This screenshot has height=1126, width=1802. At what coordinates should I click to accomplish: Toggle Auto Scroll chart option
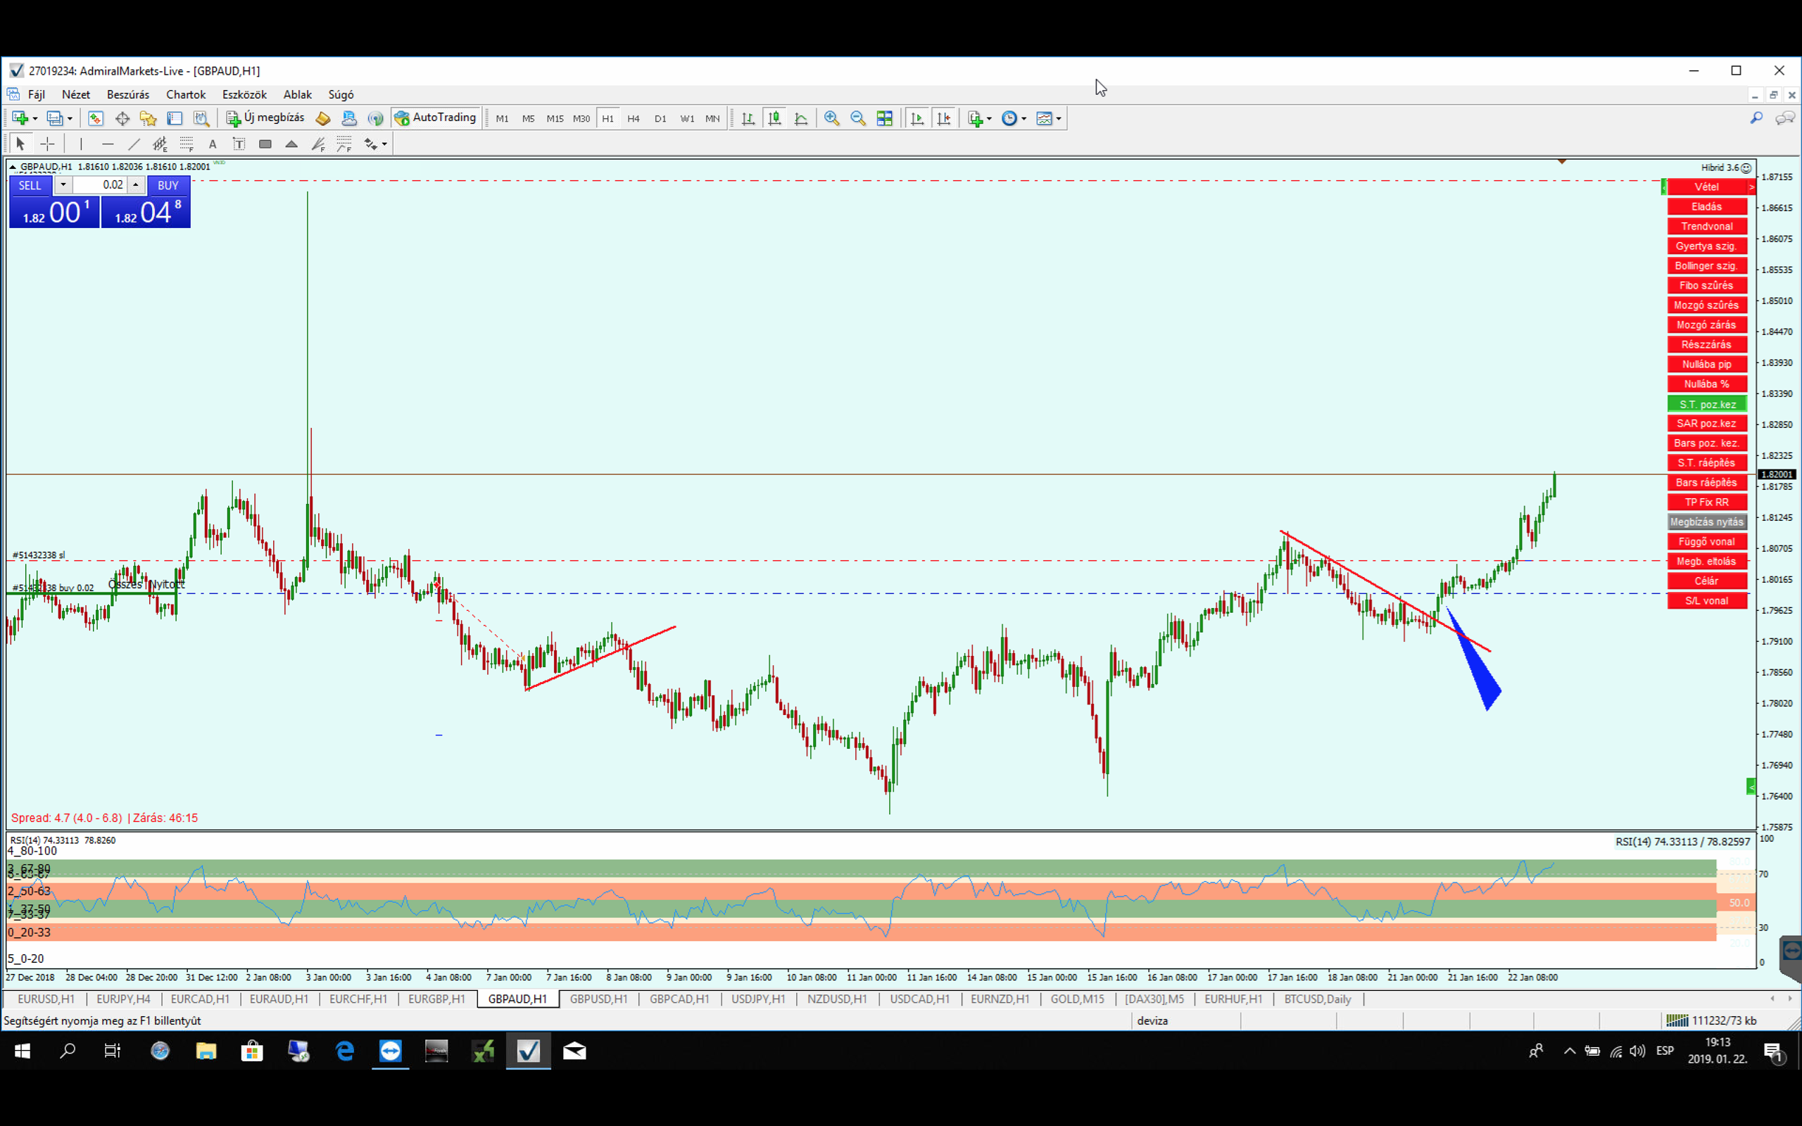(917, 118)
